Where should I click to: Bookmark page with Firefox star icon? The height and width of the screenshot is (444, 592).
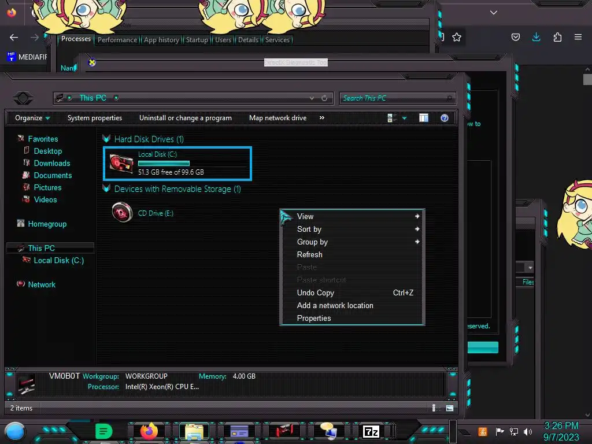point(457,37)
